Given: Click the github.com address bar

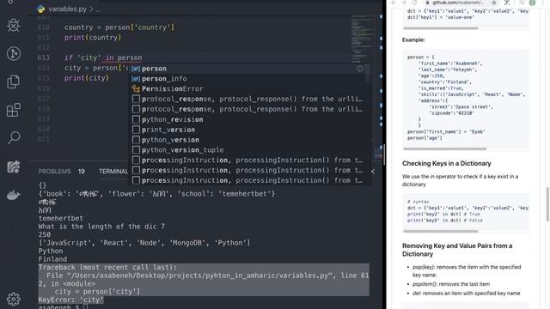Looking at the screenshot, I should (458, 3).
